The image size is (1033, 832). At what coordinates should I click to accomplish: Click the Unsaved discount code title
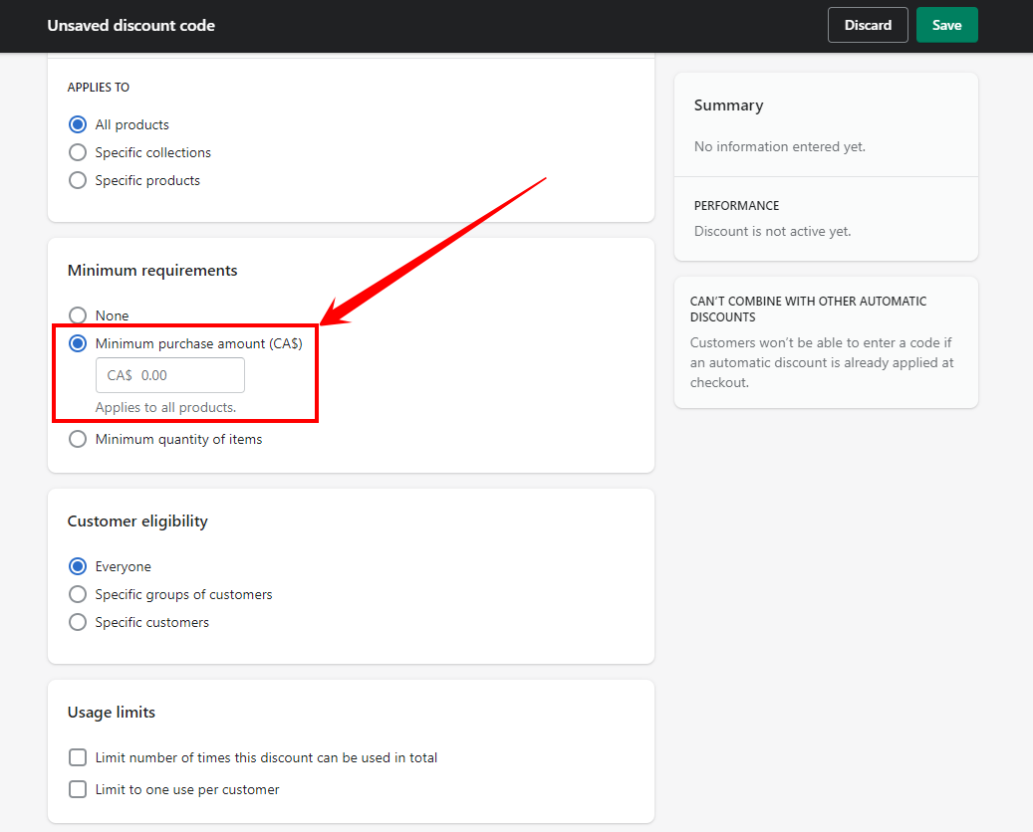(131, 26)
